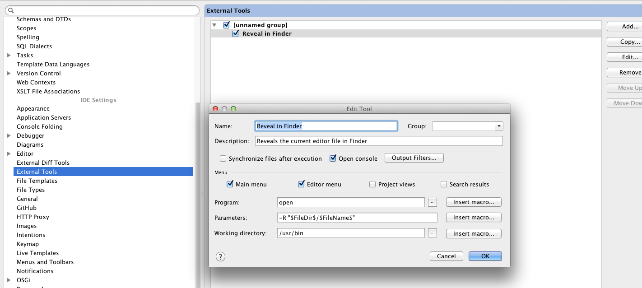The height and width of the screenshot is (288, 642).
Task: Open Images settings page
Action: pyautogui.click(x=27, y=226)
